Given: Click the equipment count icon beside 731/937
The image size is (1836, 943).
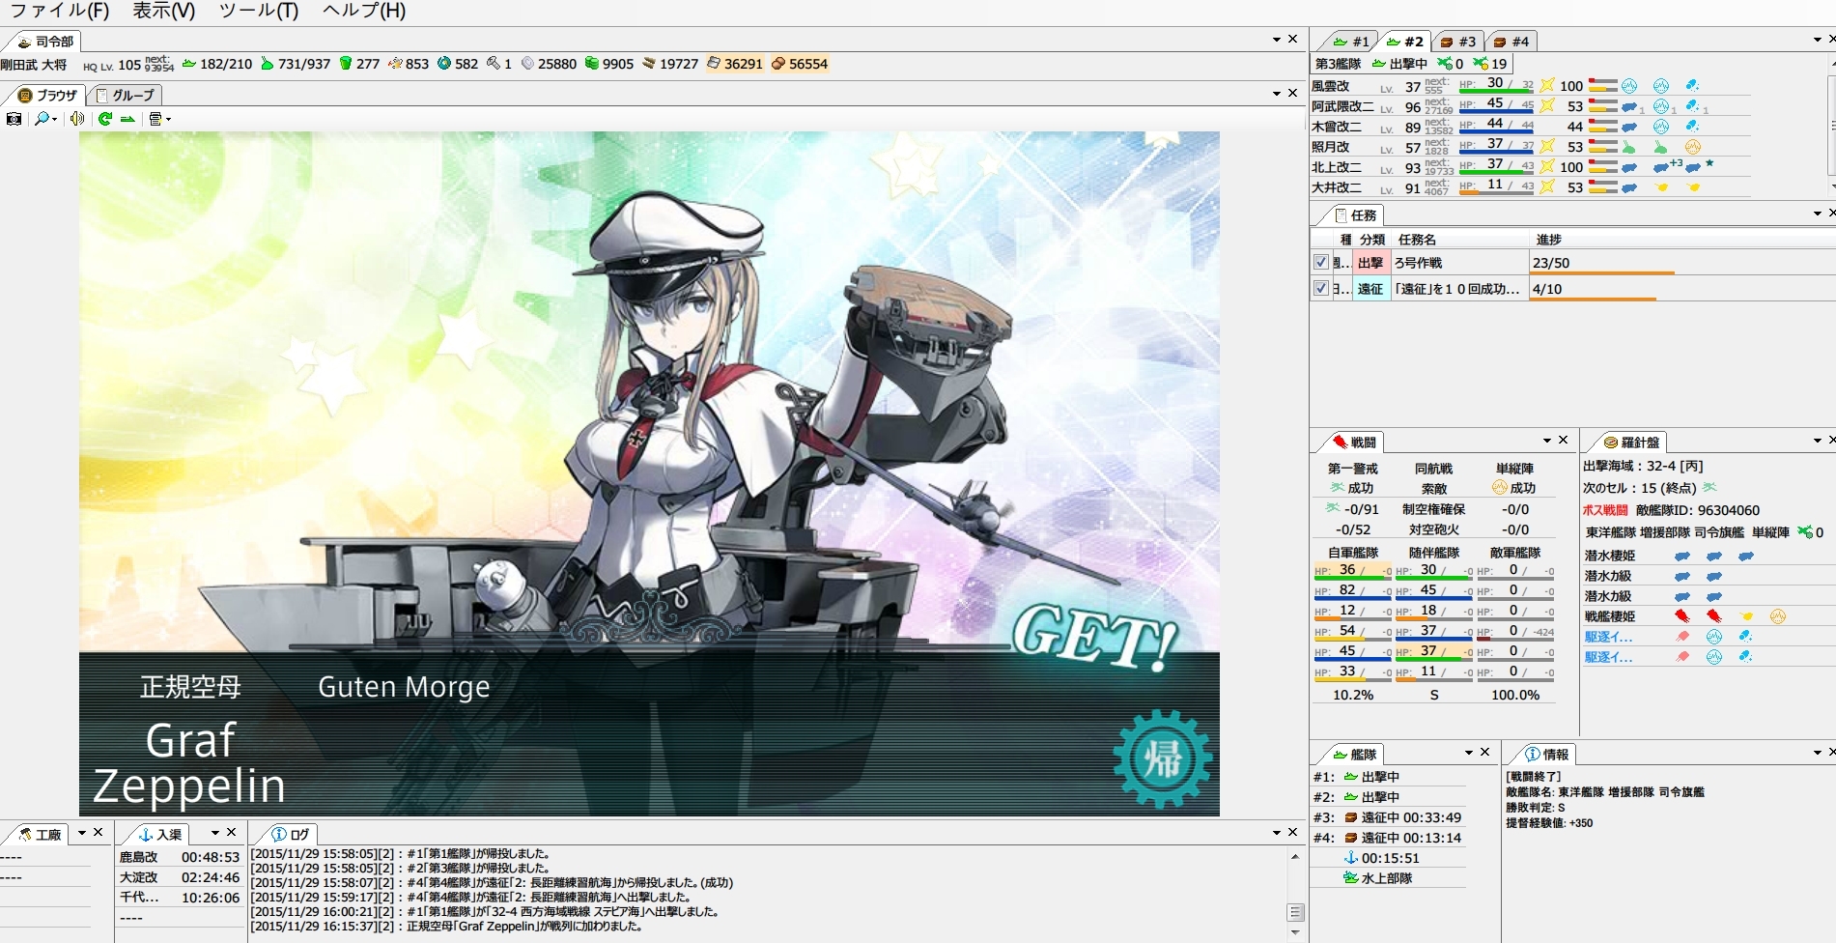Looking at the screenshot, I should click(x=268, y=64).
